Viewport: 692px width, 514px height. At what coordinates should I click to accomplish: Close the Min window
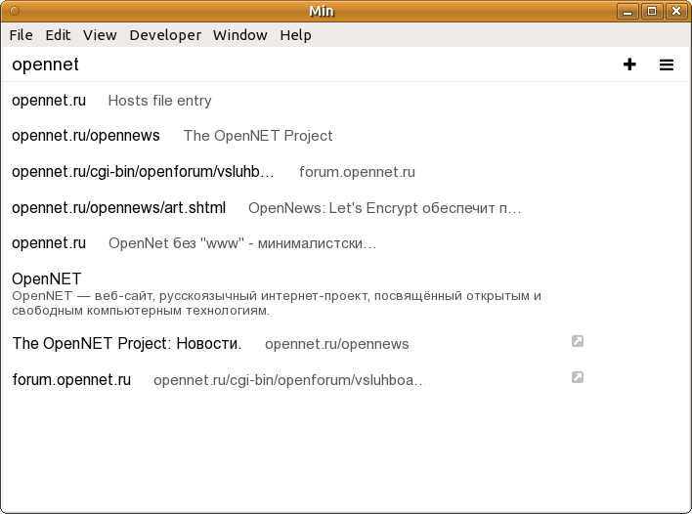676,11
